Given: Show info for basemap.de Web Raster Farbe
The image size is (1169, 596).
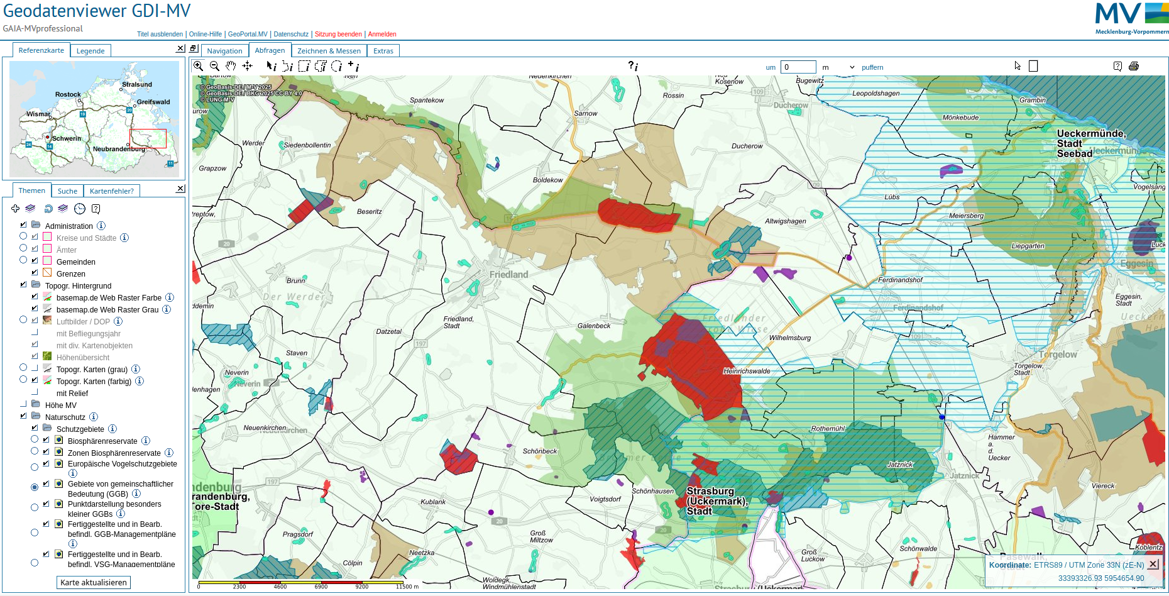Looking at the screenshot, I should [170, 297].
